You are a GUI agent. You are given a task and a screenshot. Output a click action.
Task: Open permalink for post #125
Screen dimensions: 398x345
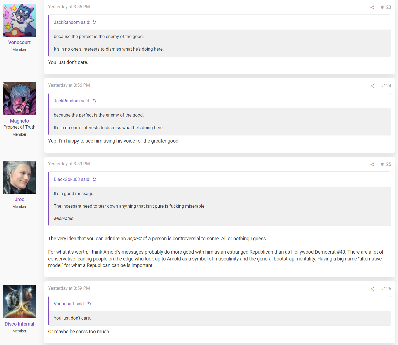[386, 164]
